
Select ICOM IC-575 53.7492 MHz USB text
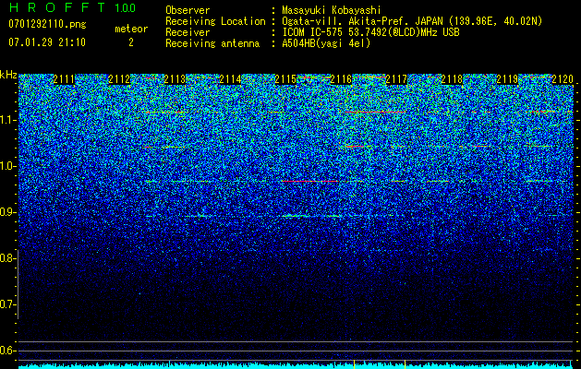click(371, 32)
